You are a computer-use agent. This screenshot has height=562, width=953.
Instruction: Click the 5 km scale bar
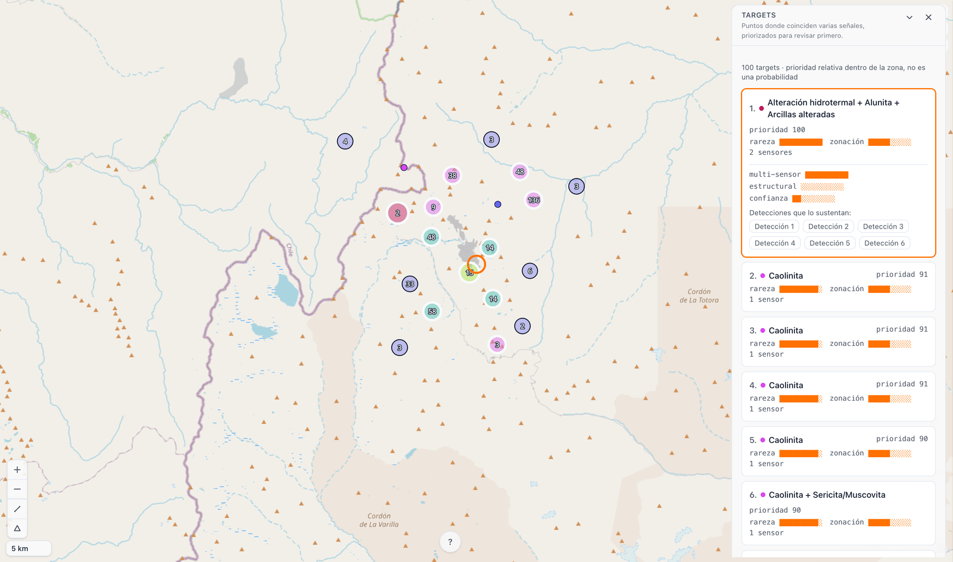(29, 548)
